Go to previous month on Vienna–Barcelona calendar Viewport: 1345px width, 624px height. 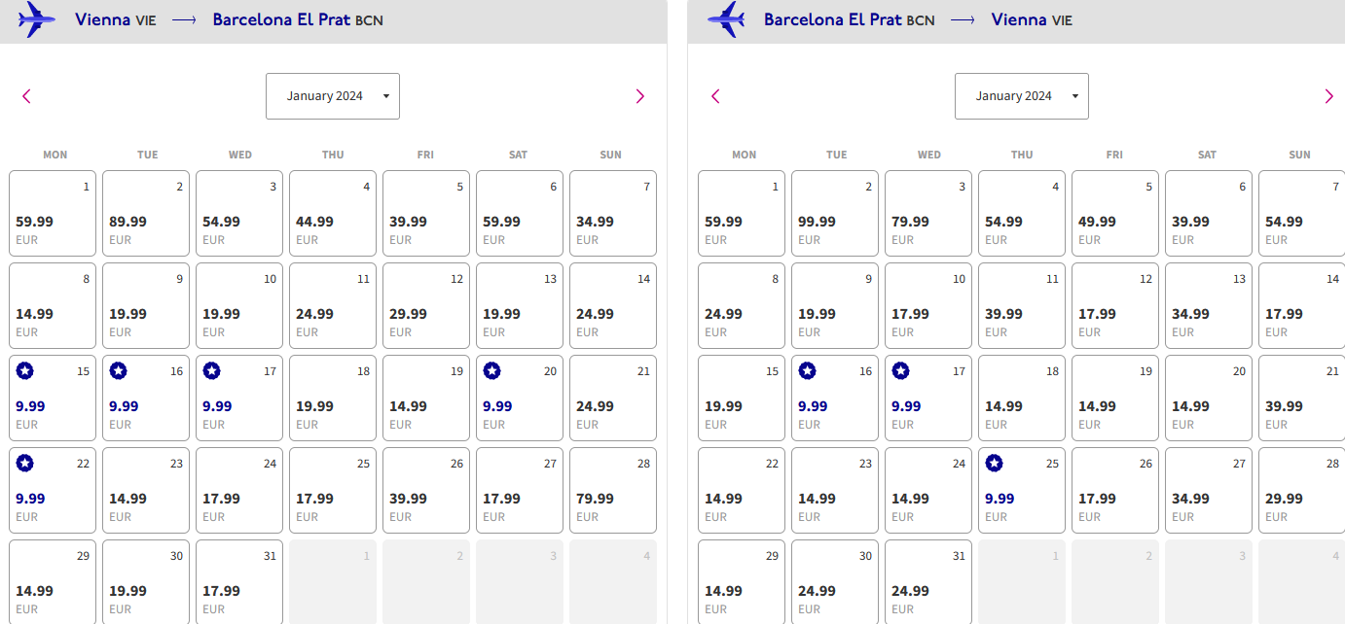tap(26, 96)
